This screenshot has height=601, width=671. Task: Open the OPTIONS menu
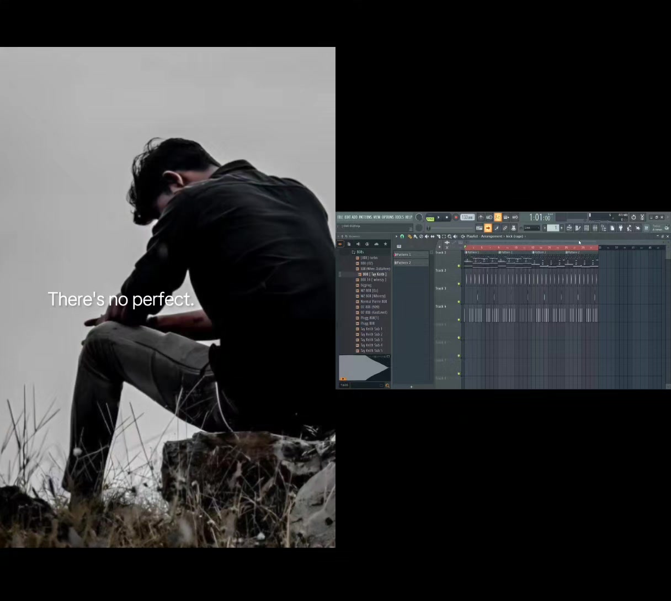[x=388, y=217]
